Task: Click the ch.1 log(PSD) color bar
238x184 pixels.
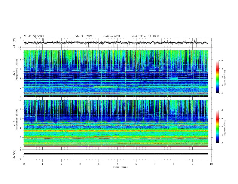Action: click(217, 77)
